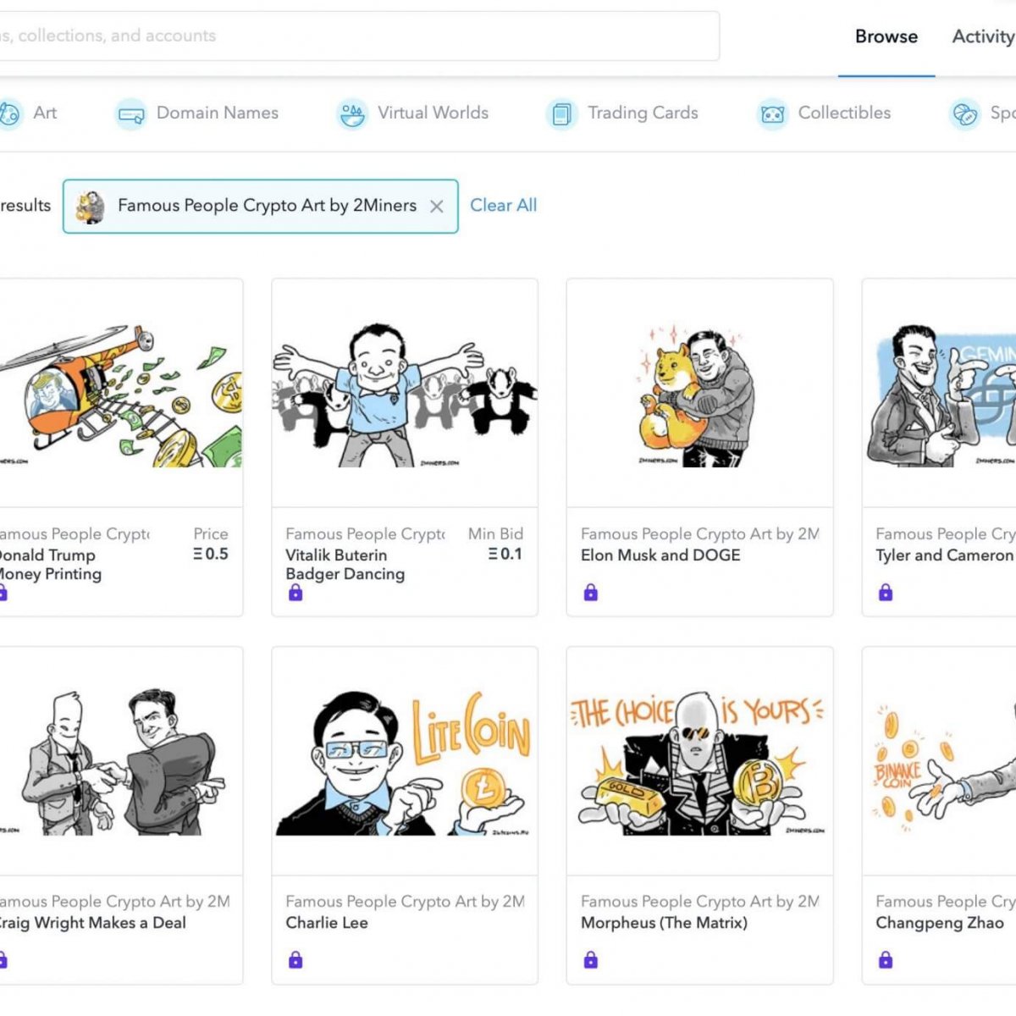Open the Charlie Lee LiteCoin artwork
Screen dimensions: 1016x1016
click(x=405, y=762)
